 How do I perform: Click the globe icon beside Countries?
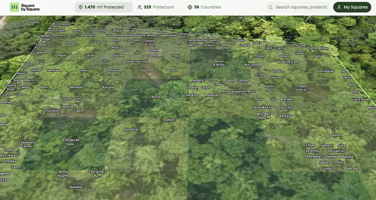click(190, 7)
